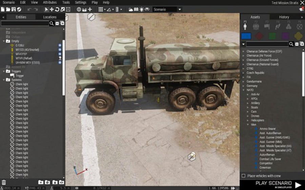Select the MTVR (Refuel) entity
Viewport: 305px width, 190px height.
click(x=24, y=58)
